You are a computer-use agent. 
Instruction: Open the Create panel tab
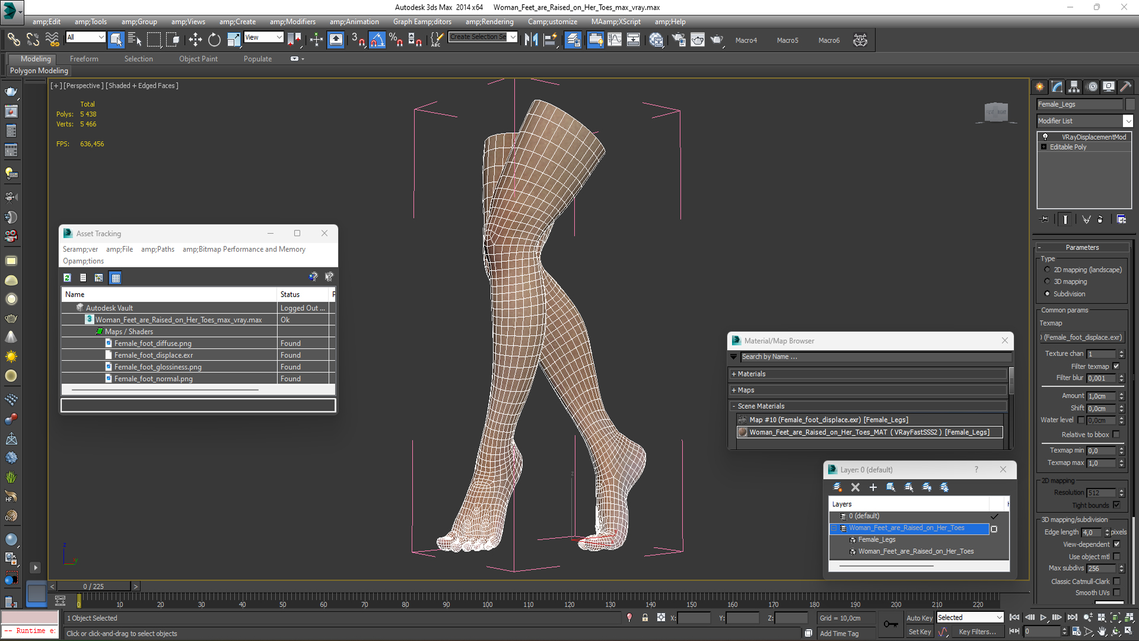(x=1040, y=87)
